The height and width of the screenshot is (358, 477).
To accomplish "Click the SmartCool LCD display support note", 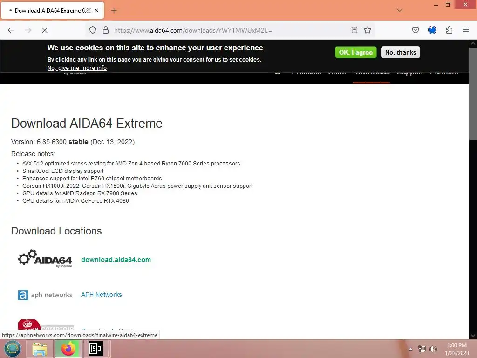I will [x=63, y=171].
